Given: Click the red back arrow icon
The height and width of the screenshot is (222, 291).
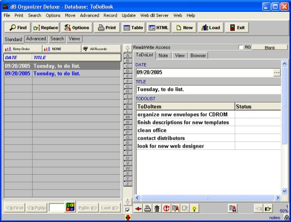Looking at the screenshot, I should pos(138,208).
